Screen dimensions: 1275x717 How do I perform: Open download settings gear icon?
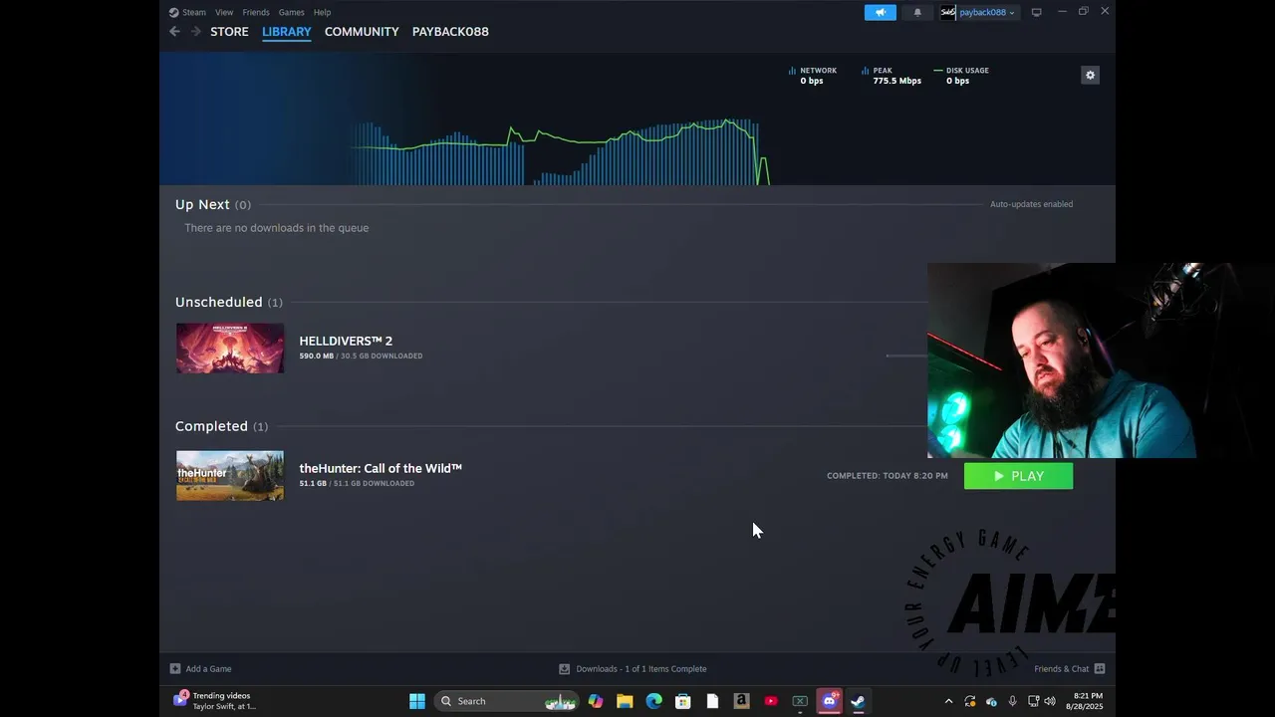pyautogui.click(x=1090, y=75)
